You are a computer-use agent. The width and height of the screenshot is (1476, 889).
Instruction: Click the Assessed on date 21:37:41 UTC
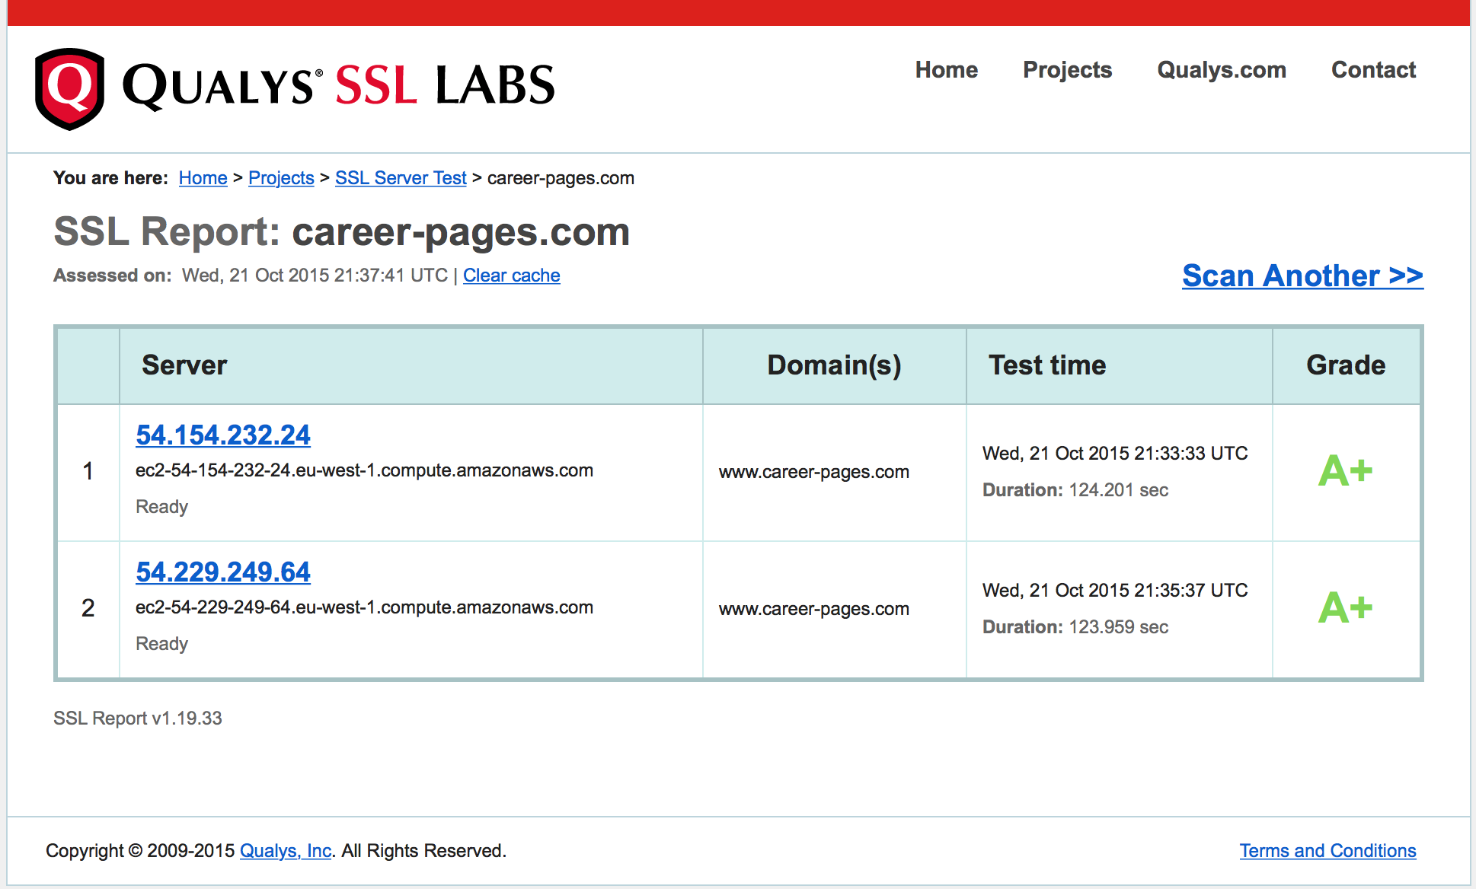(315, 276)
